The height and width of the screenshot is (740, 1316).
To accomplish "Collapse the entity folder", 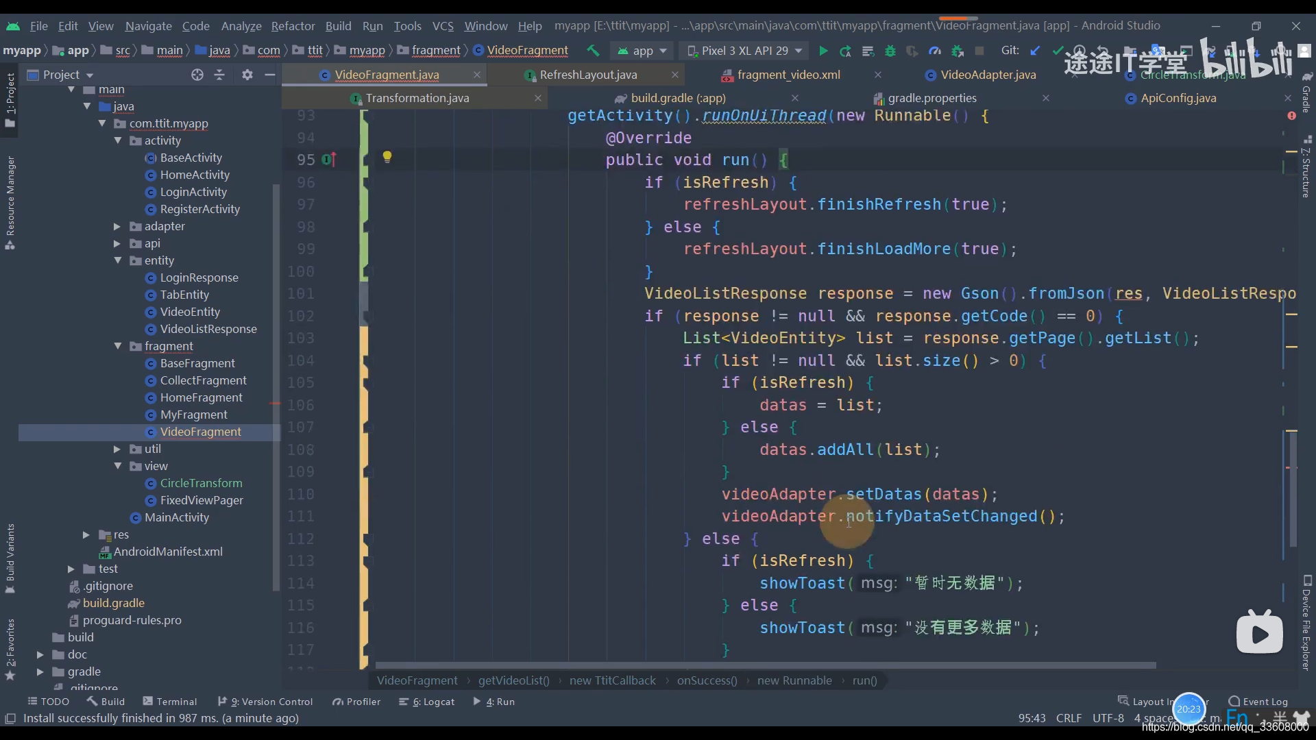I will coord(118,260).
